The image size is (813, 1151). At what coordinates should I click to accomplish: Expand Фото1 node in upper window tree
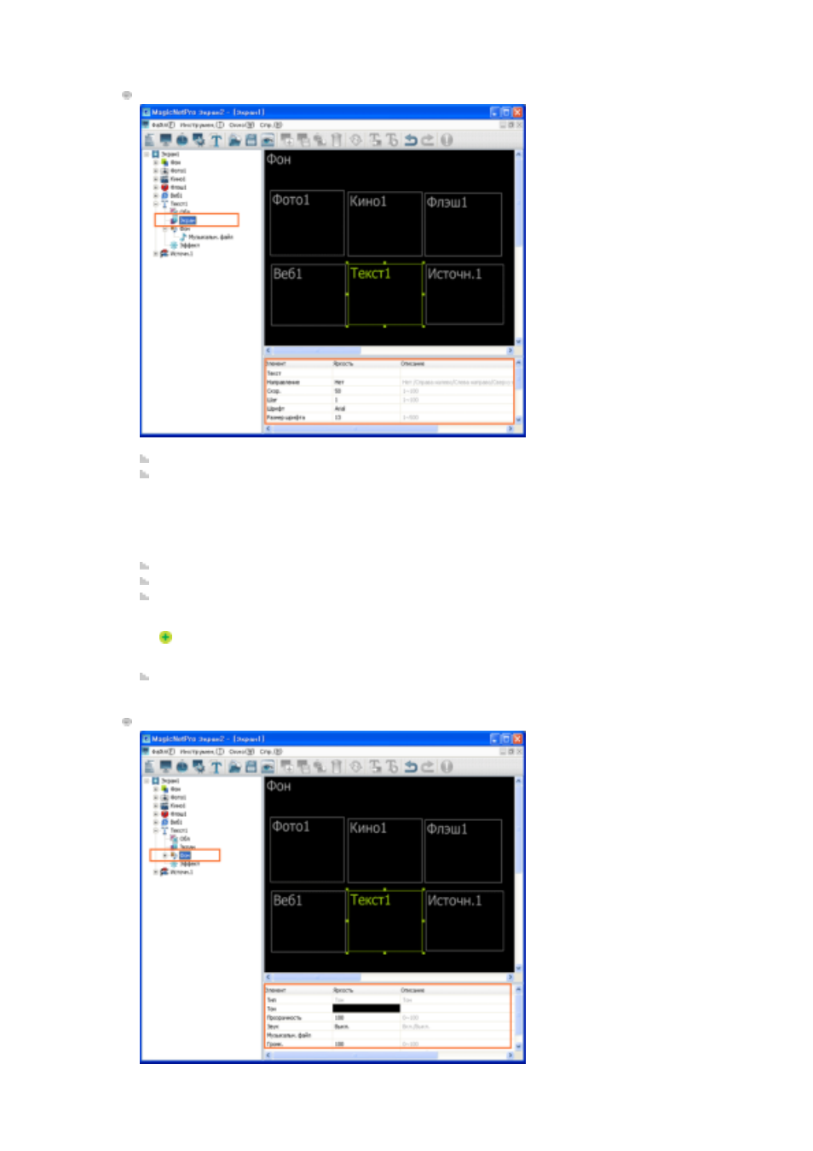click(x=156, y=171)
